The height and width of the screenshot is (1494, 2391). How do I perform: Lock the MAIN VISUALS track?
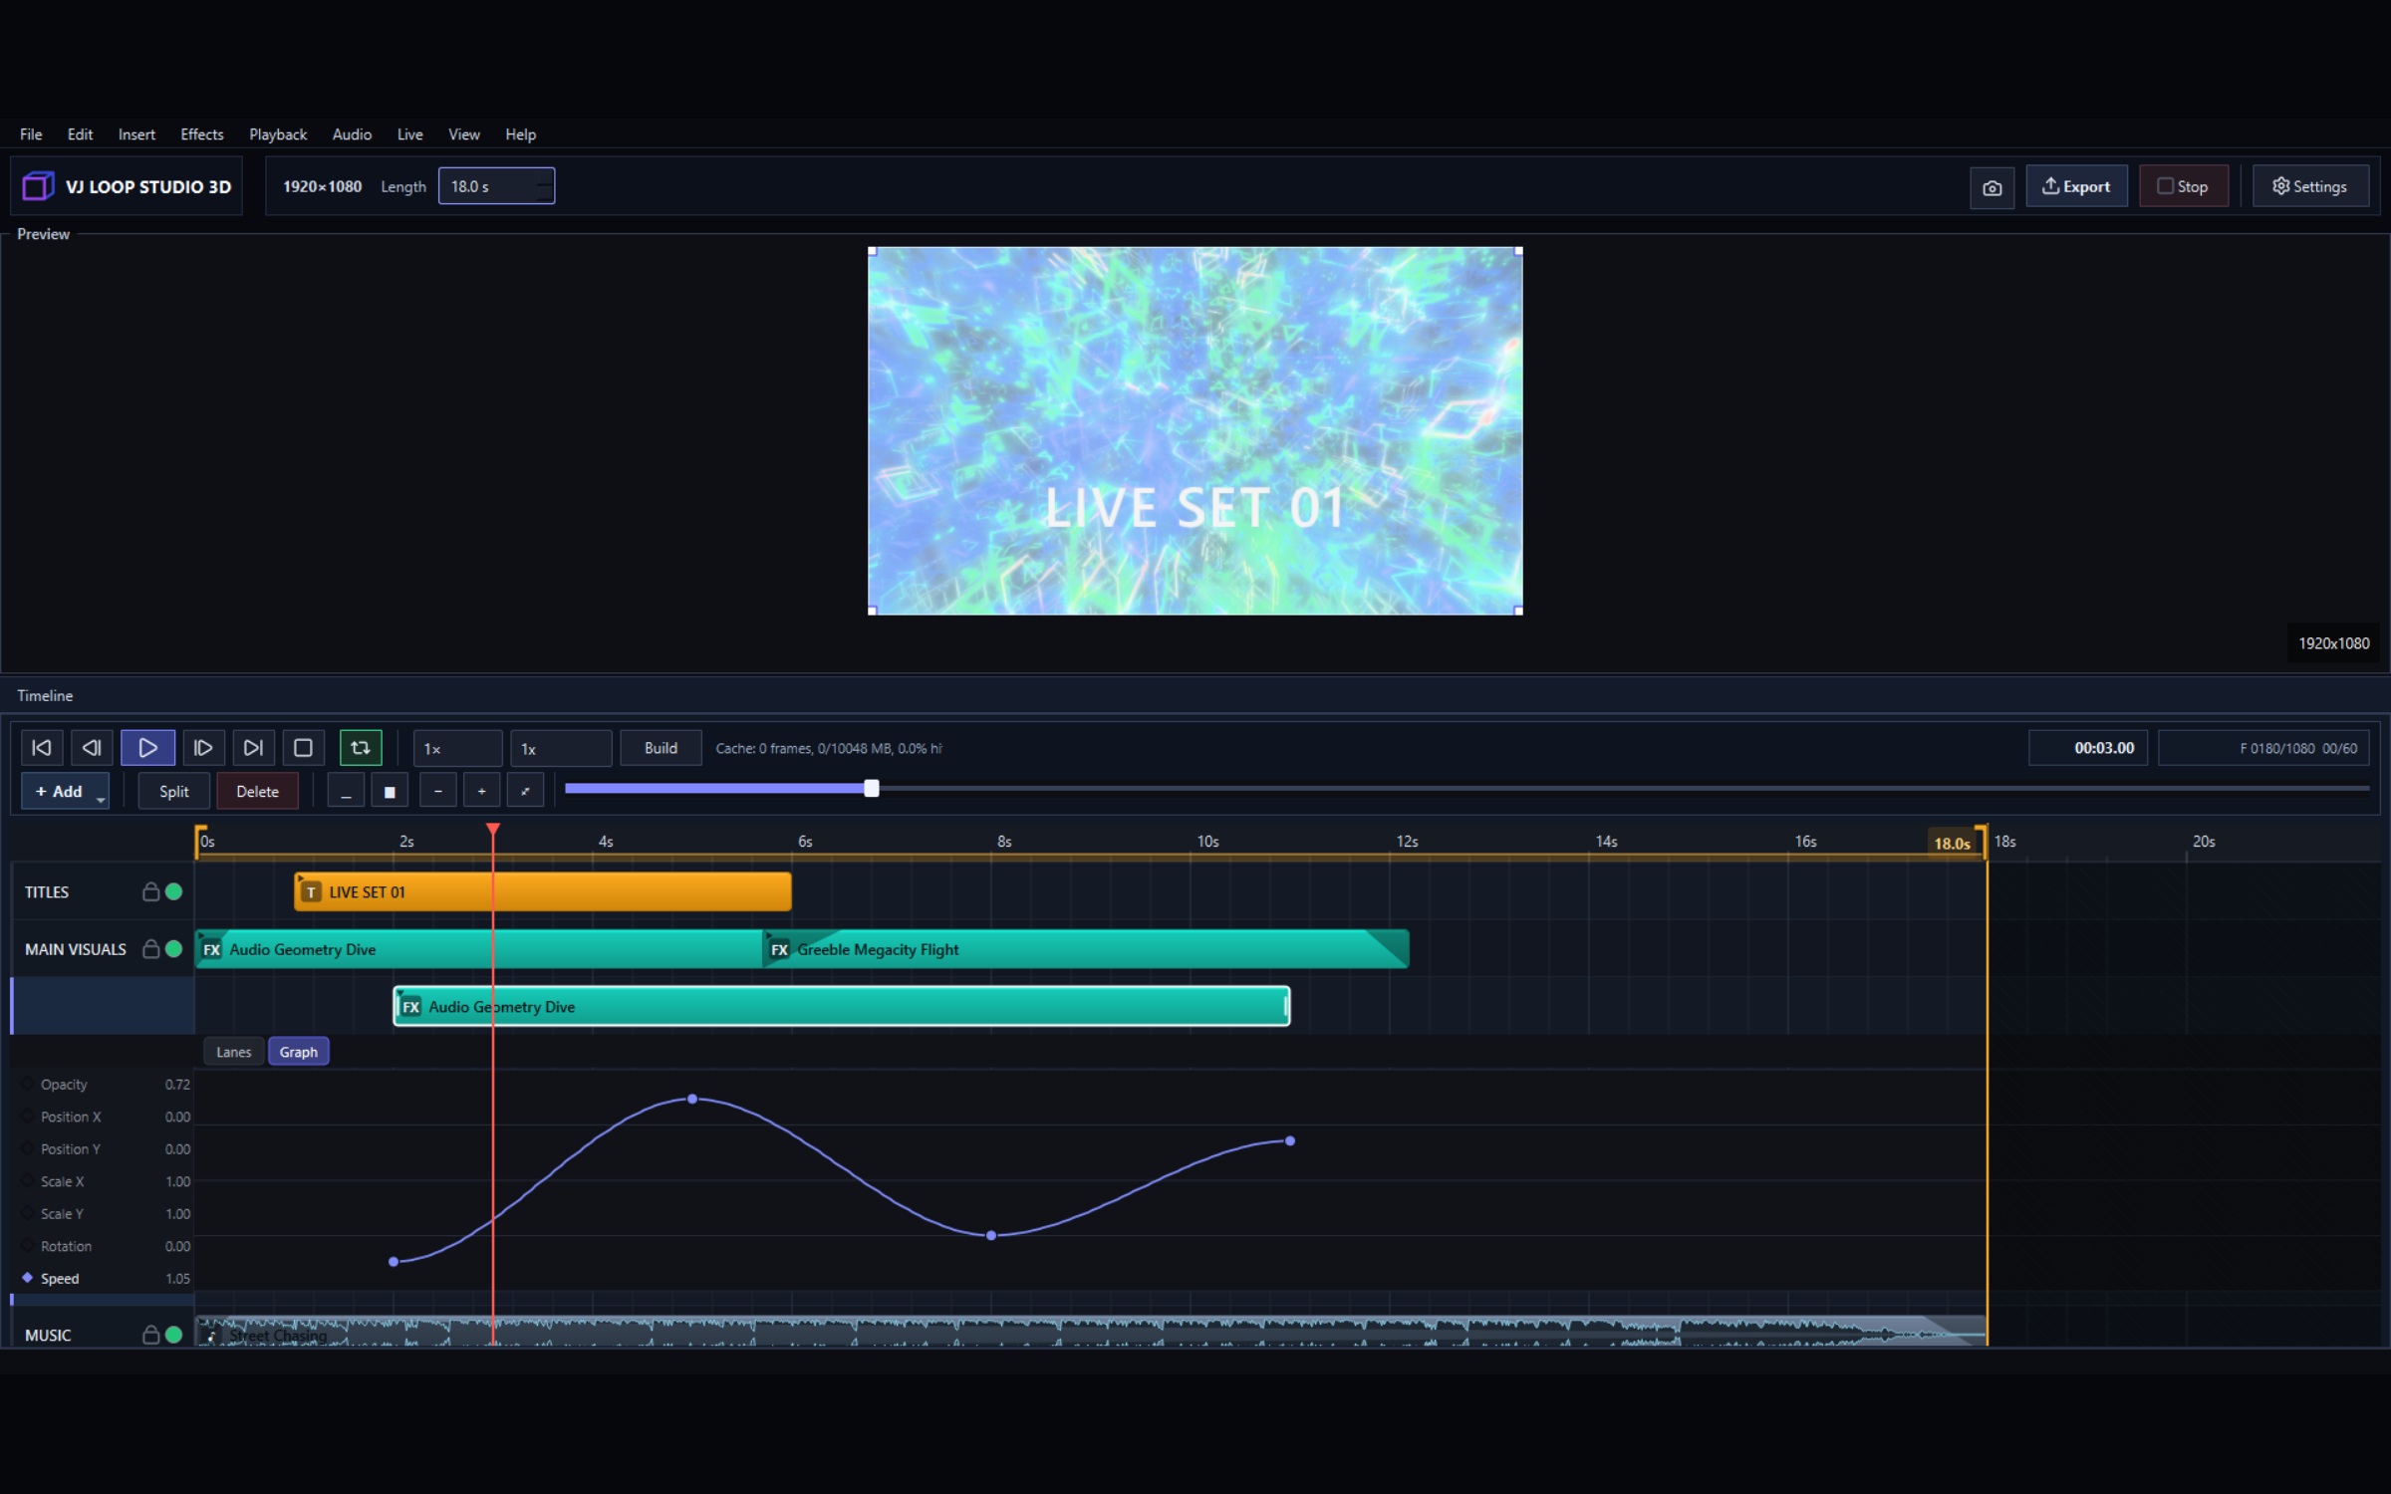pos(150,948)
